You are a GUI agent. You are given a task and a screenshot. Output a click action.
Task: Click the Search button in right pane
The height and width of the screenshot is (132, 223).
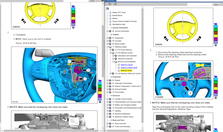(216, 5)
